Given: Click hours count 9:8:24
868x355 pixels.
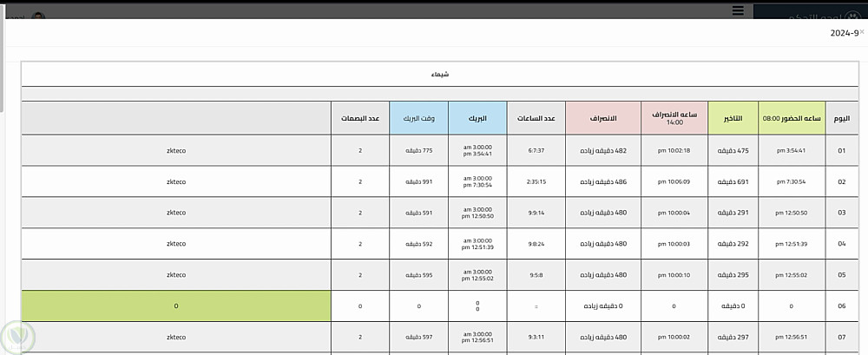Looking at the screenshot, I should click(536, 244).
